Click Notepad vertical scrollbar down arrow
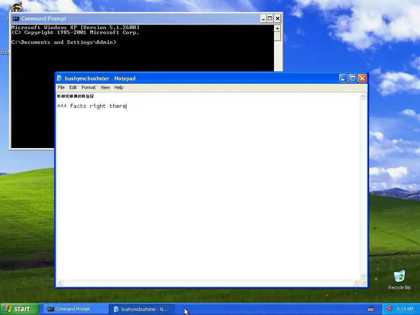420x315 pixels. [363, 276]
